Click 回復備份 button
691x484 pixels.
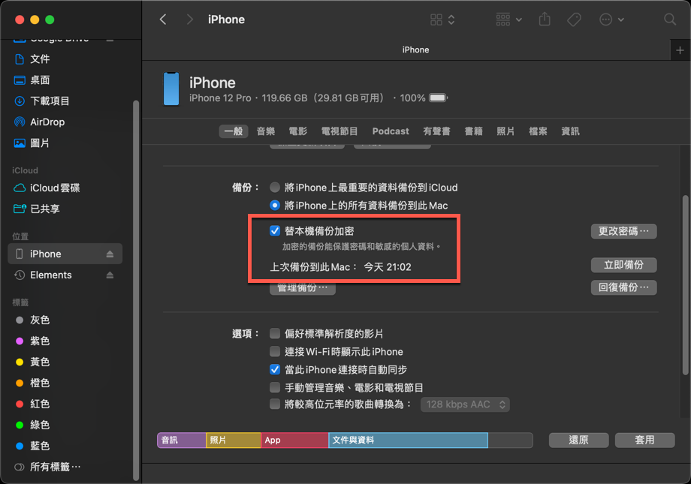pos(623,287)
